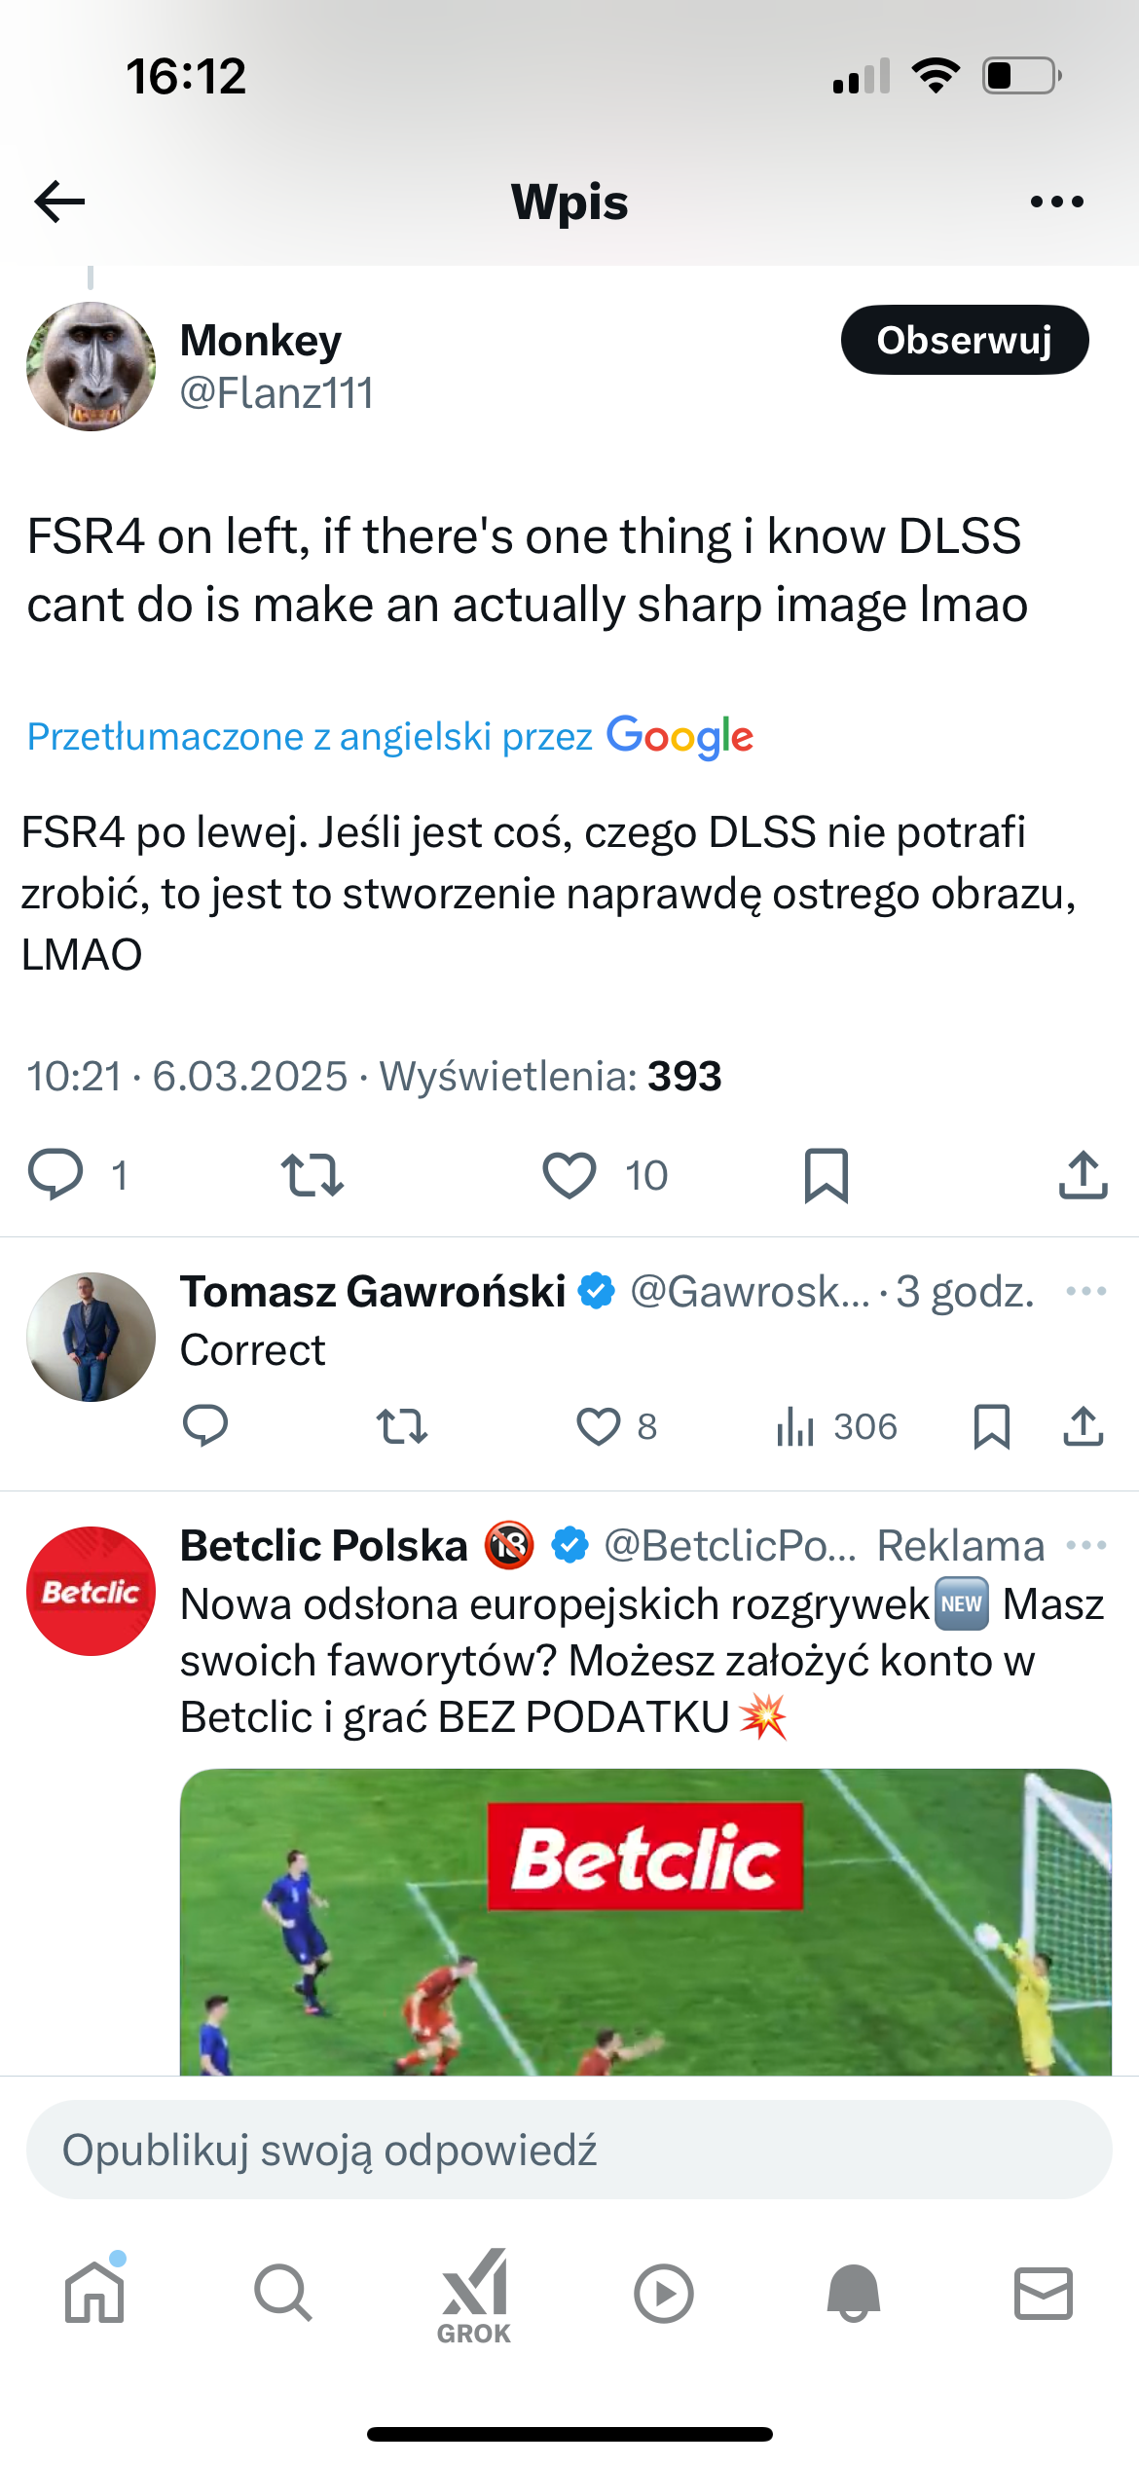Tap the Obserwuj follow button
This screenshot has height=2465, width=1139.
click(964, 340)
